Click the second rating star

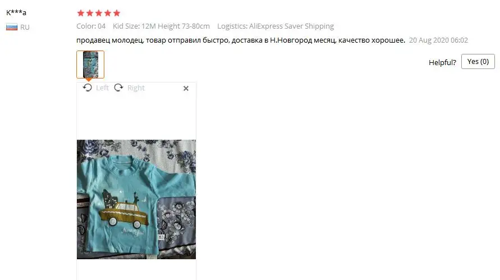coord(90,13)
